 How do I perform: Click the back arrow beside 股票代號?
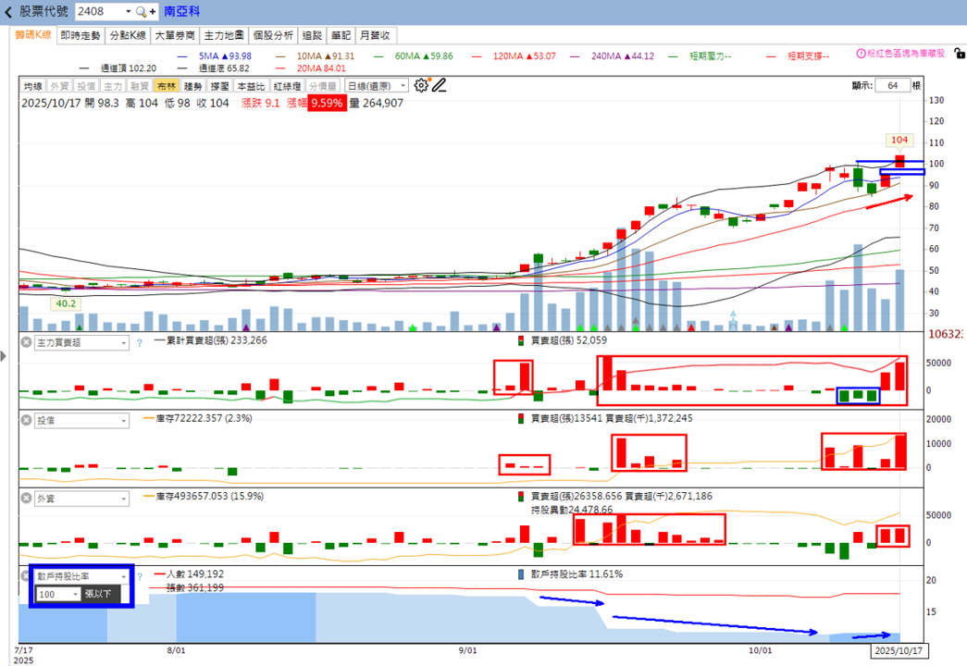click(x=8, y=12)
